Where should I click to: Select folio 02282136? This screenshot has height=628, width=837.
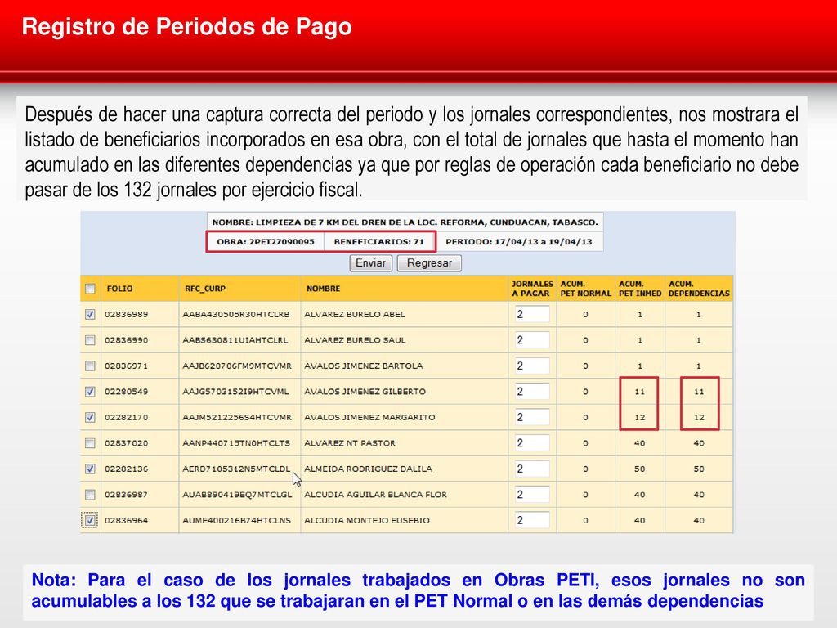tap(126, 469)
